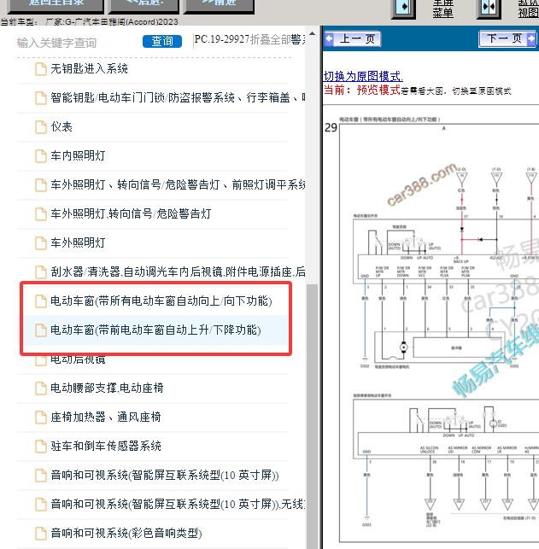Click the document icon beside 车外照明灯
The height and width of the screenshot is (549, 539).
[40, 242]
